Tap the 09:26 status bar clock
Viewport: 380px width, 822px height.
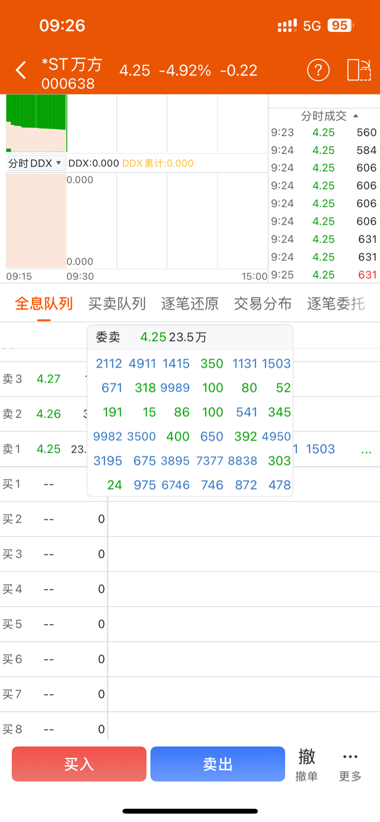62,25
